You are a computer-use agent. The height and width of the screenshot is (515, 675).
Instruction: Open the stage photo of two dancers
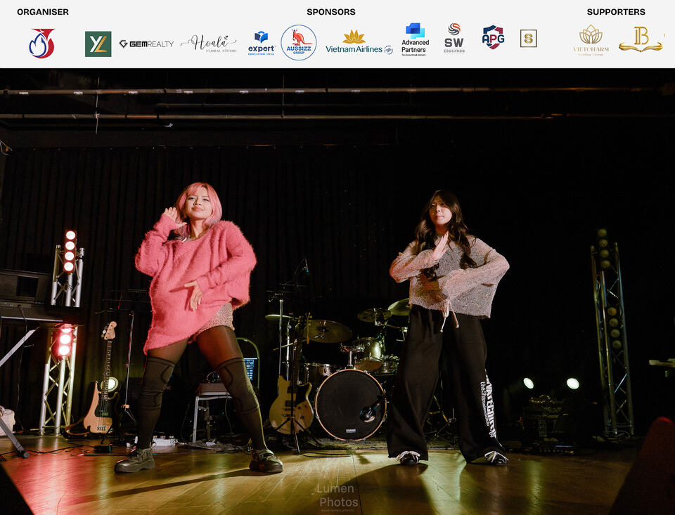(337, 292)
